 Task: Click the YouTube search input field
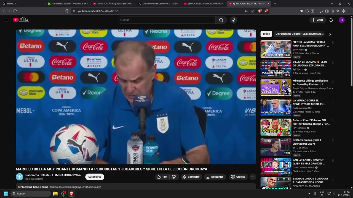166,20
